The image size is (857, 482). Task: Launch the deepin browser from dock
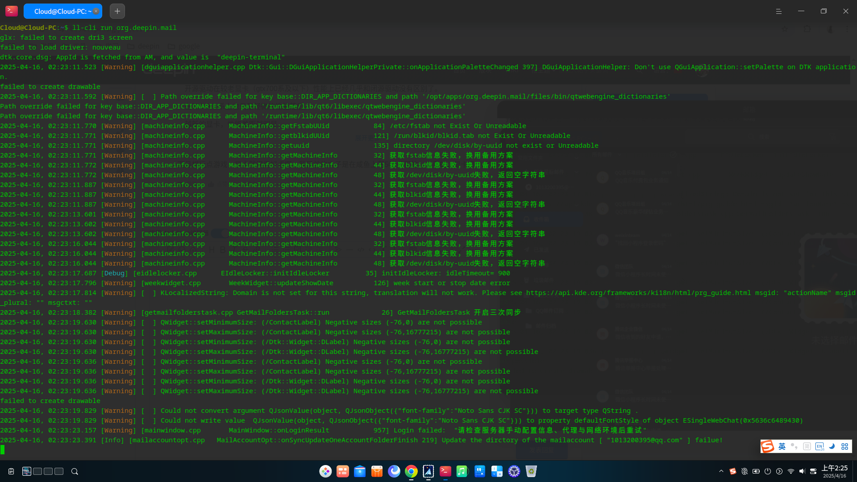click(x=394, y=471)
